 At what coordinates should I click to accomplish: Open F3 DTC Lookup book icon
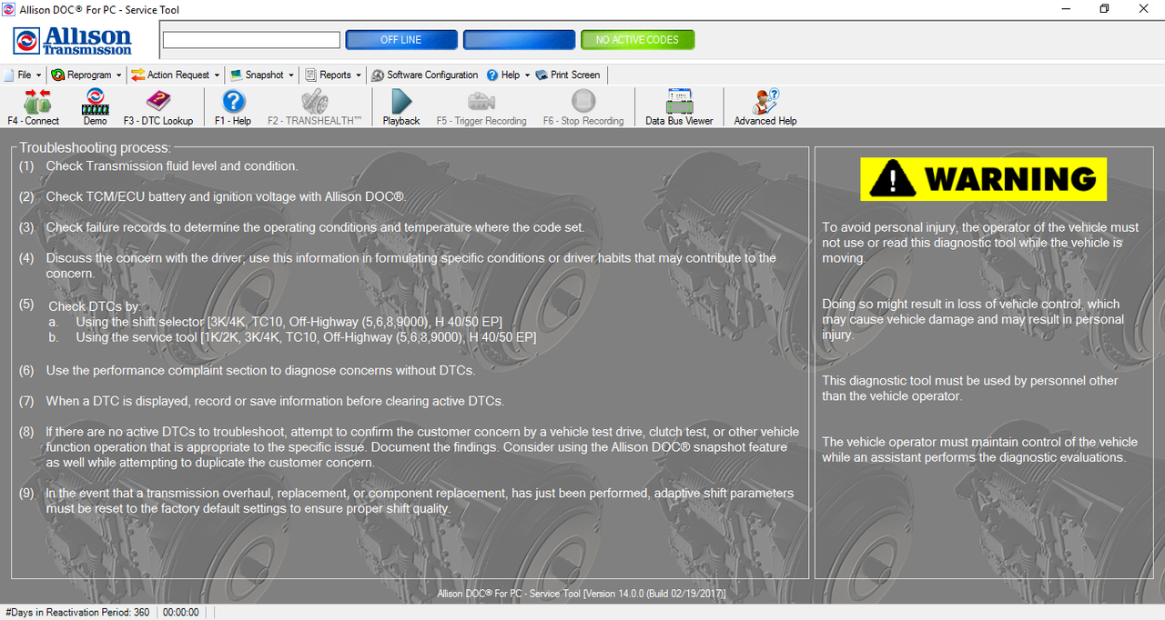coord(158,101)
